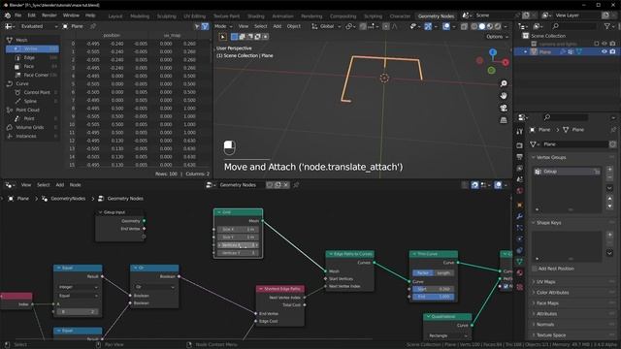Image resolution: width=621 pixels, height=349 pixels.
Task: Select rendered viewport shading mode
Action: click(498, 26)
